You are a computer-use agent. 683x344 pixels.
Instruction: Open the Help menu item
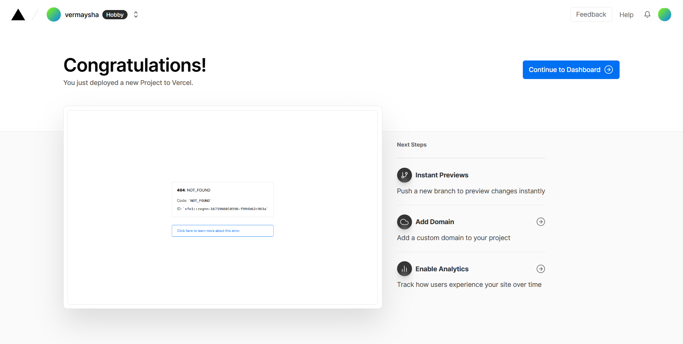coord(626,15)
